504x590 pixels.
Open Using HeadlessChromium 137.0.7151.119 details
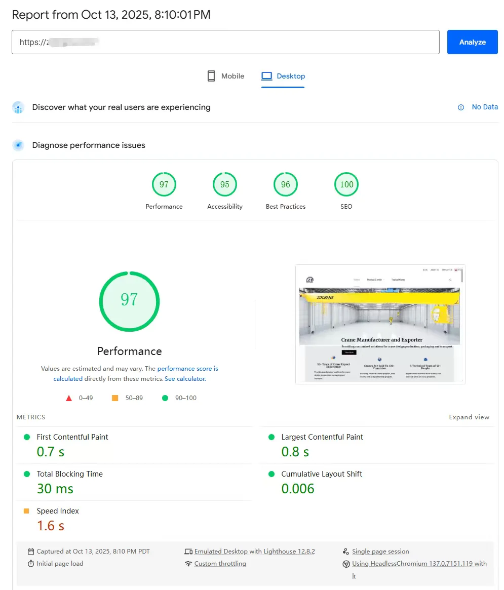[419, 563]
